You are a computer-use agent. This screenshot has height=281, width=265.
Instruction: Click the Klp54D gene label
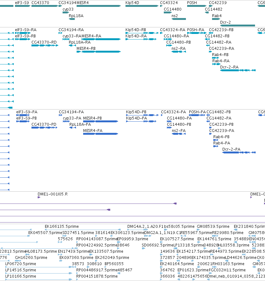coord(132,3)
